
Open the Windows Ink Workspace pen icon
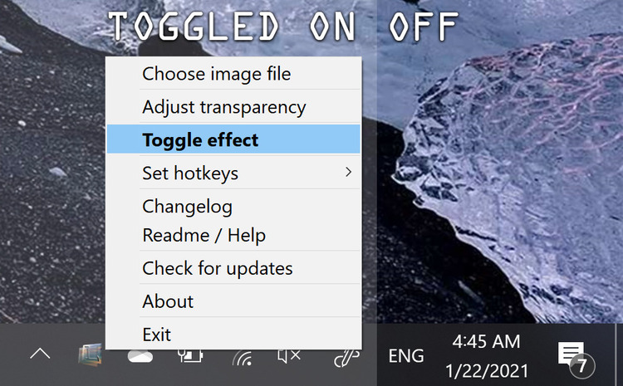click(347, 358)
